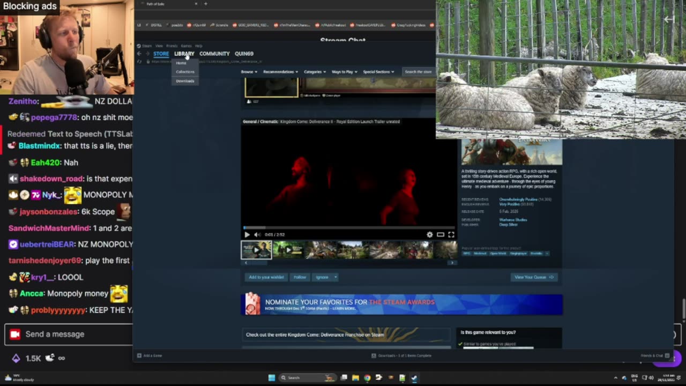The height and width of the screenshot is (386, 686).
Task: Go back with Steam back arrow
Action: tap(139, 54)
